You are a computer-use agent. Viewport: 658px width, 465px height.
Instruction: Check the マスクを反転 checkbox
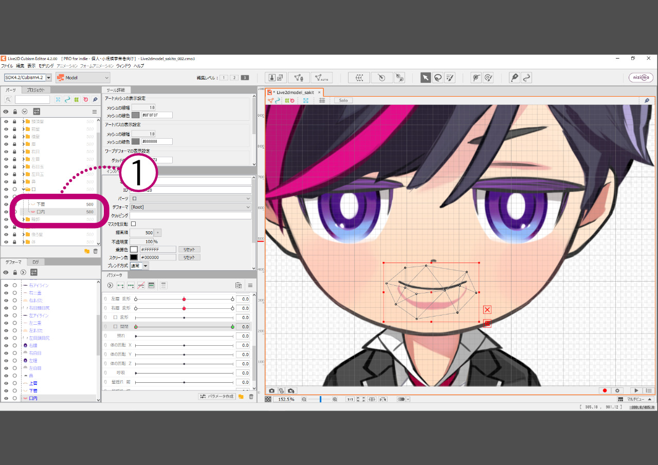coord(134,224)
